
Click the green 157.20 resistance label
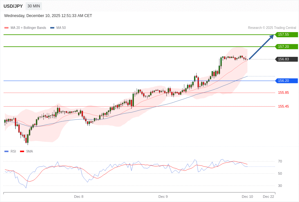(x=286, y=47)
